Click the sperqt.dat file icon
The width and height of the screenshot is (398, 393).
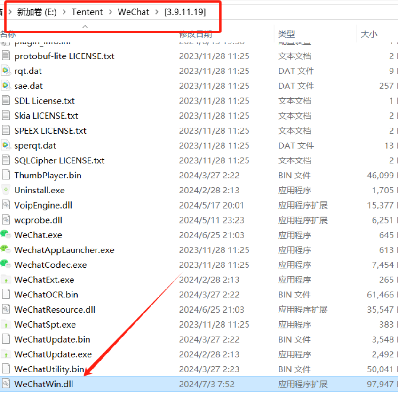(6, 145)
